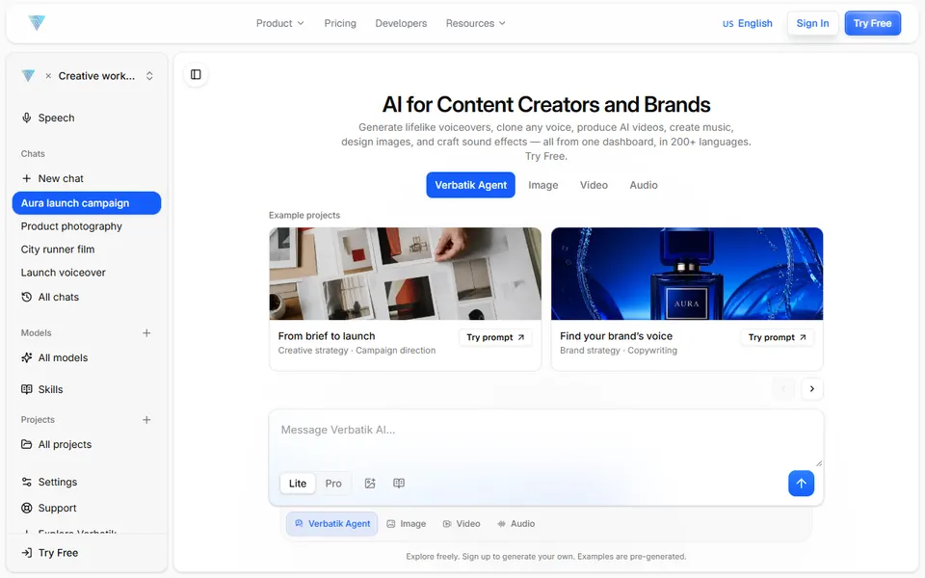The width and height of the screenshot is (925, 578).
Task: Select Image mode below composer
Action: [x=406, y=524]
